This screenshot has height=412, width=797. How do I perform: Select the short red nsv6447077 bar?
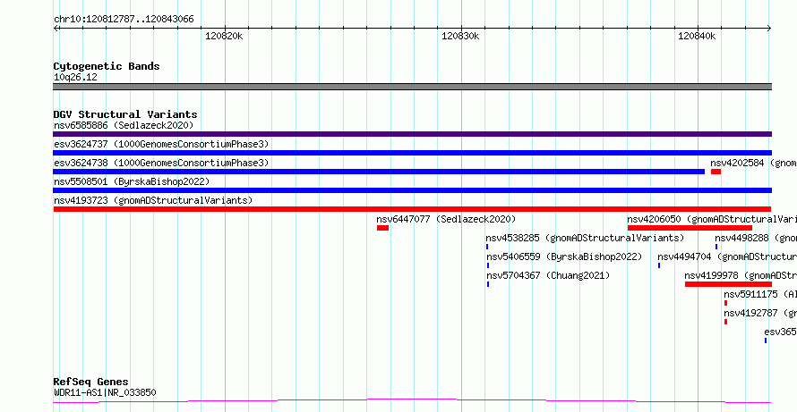tap(382, 228)
